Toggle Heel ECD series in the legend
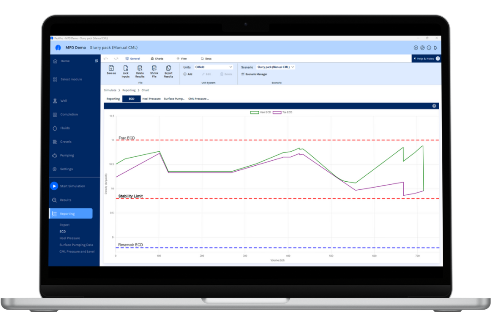This screenshot has height=327, width=491. pos(261,112)
